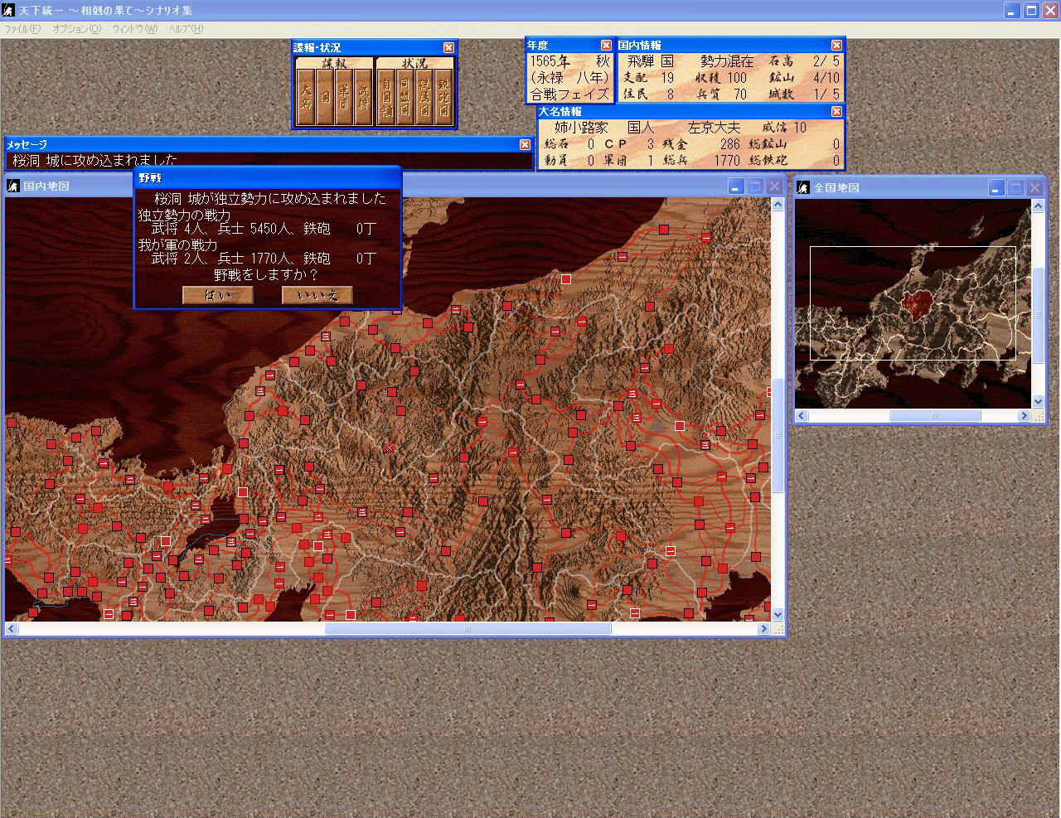Click the 全国地図 vertical scrollbar thumb
Viewport: 1061px width, 818px height.
pyautogui.click(x=1038, y=315)
